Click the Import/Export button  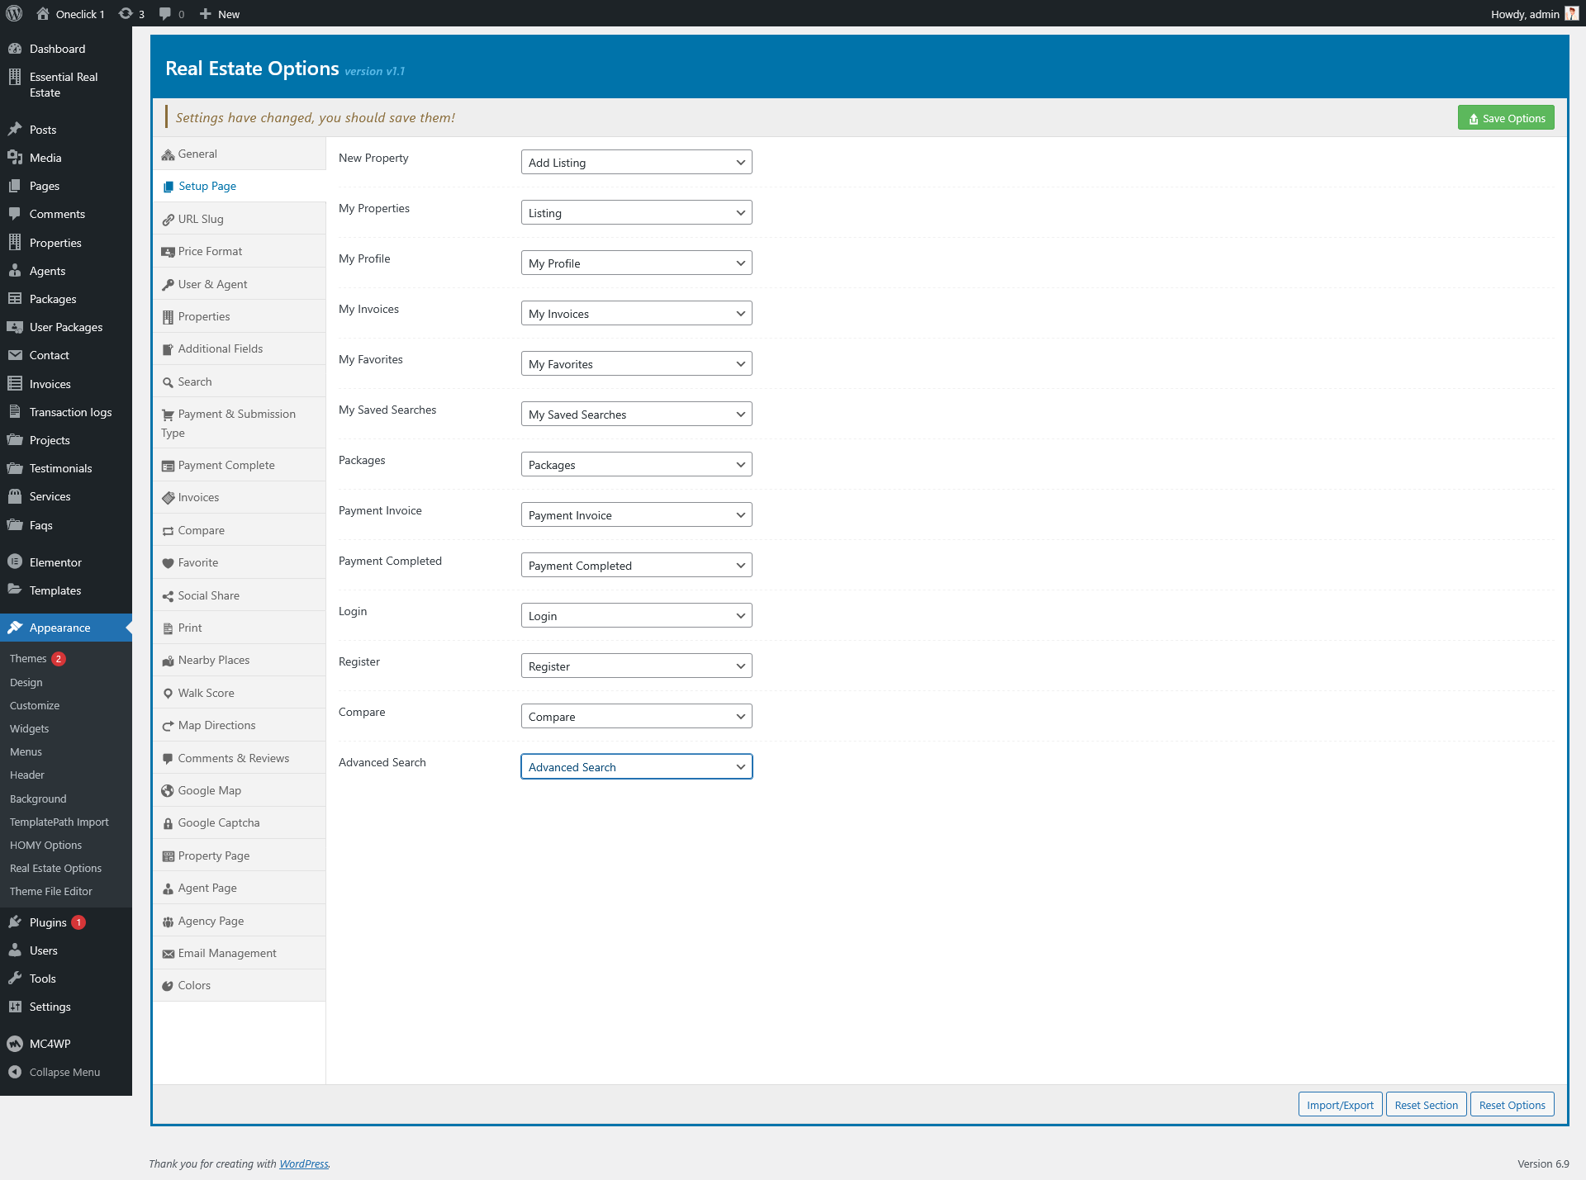[x=1340, y=1105]
